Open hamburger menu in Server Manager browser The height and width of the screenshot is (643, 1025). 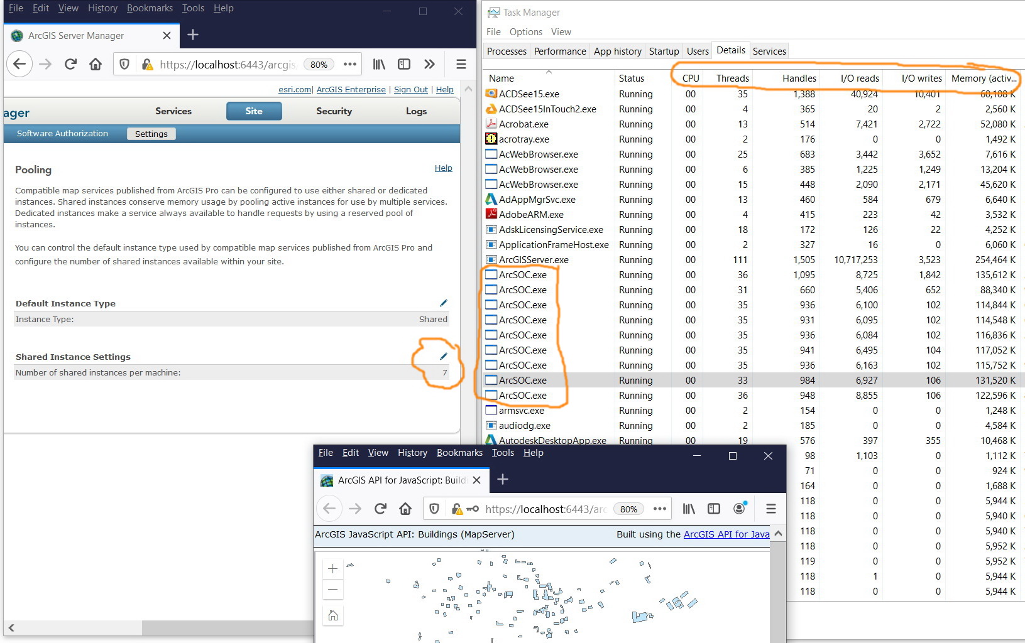[461, 64]
